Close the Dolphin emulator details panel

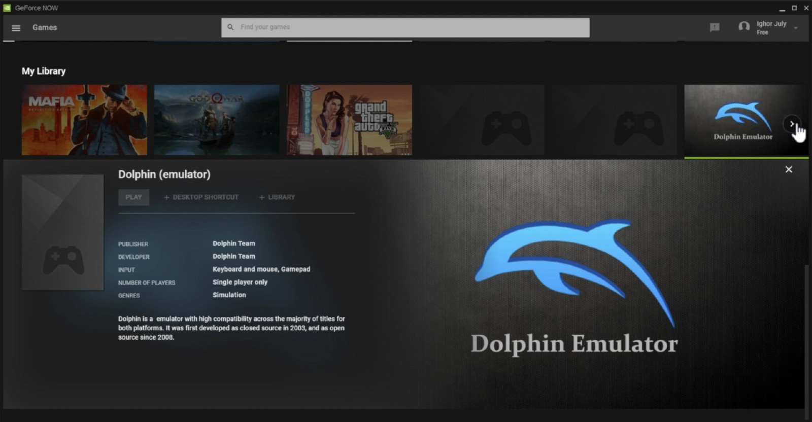click(789, 169)
